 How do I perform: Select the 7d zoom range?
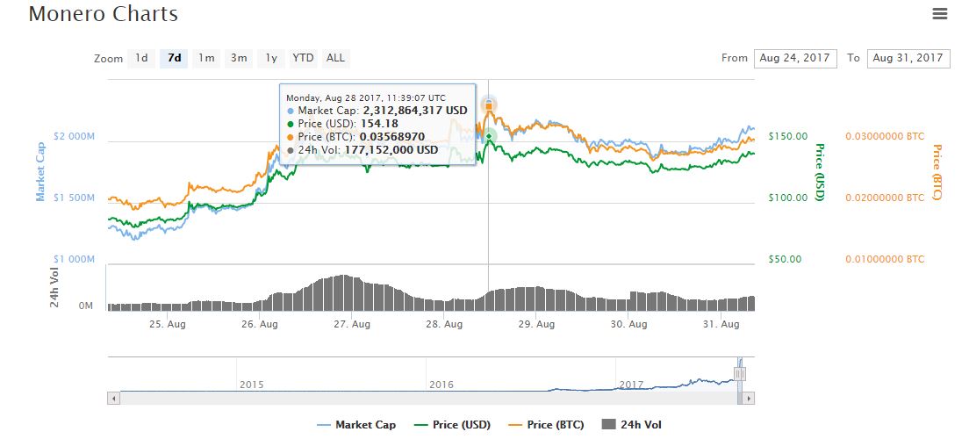pyautogui.click(x=175, y=58)
